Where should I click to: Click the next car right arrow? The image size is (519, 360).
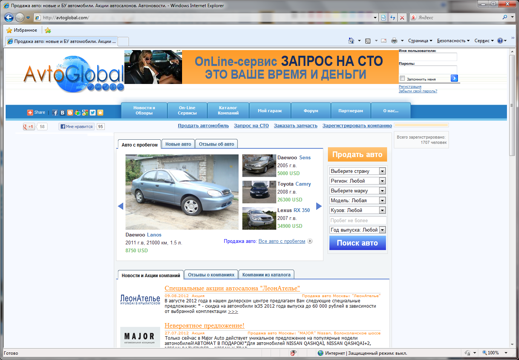(319, 206)
